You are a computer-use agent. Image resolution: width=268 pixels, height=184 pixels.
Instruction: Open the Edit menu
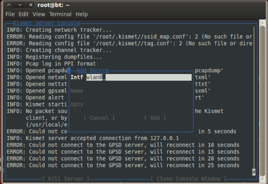click(x=23, y=14)
